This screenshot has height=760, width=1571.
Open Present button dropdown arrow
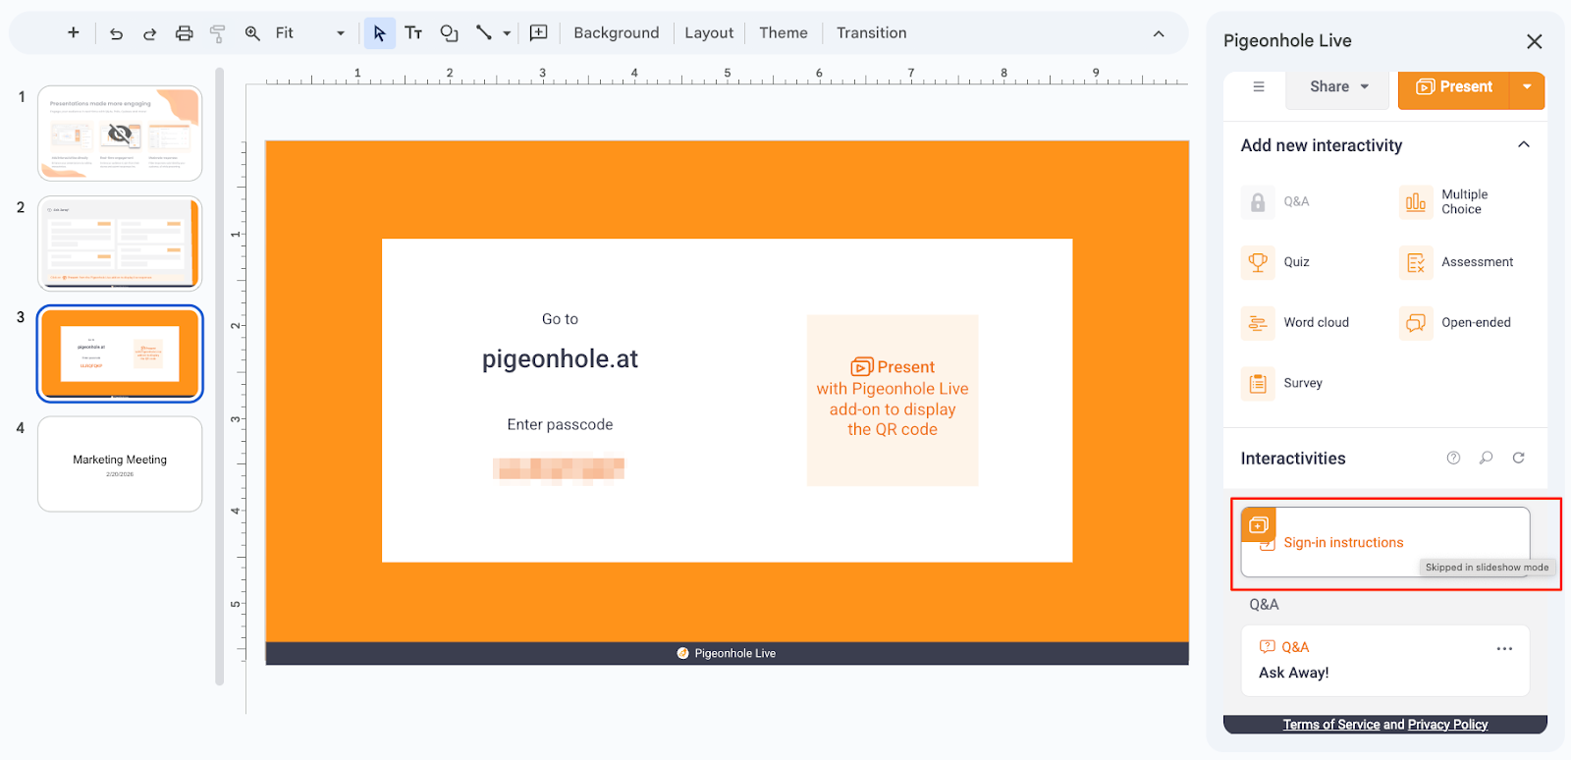(x=1527, y=87)
